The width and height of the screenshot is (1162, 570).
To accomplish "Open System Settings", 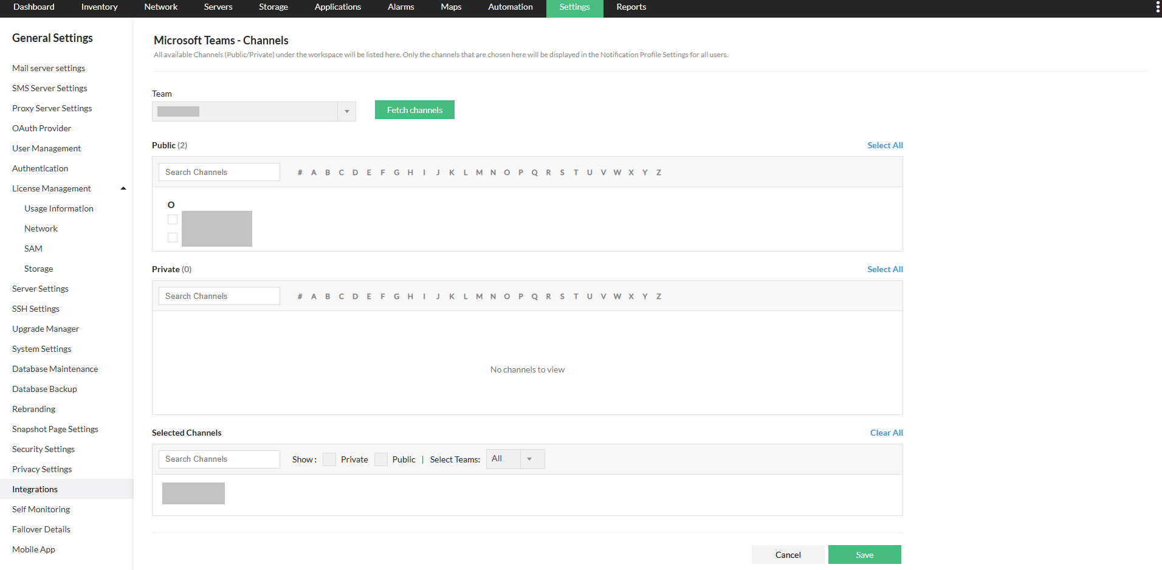I will click(x=42, y=349).
